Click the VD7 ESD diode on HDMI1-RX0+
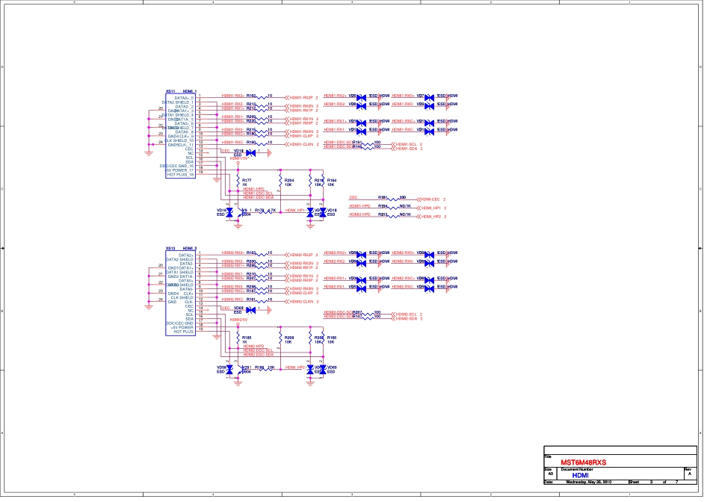 tap(430, 96)
